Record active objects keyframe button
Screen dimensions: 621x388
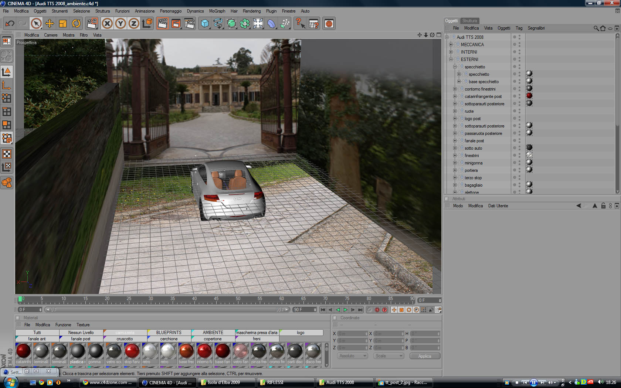370,310
